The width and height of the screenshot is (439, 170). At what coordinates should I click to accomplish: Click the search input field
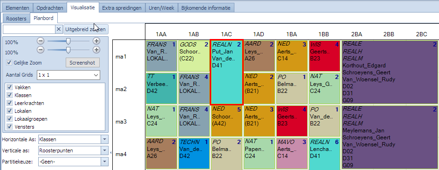click(x=29, y=29)
